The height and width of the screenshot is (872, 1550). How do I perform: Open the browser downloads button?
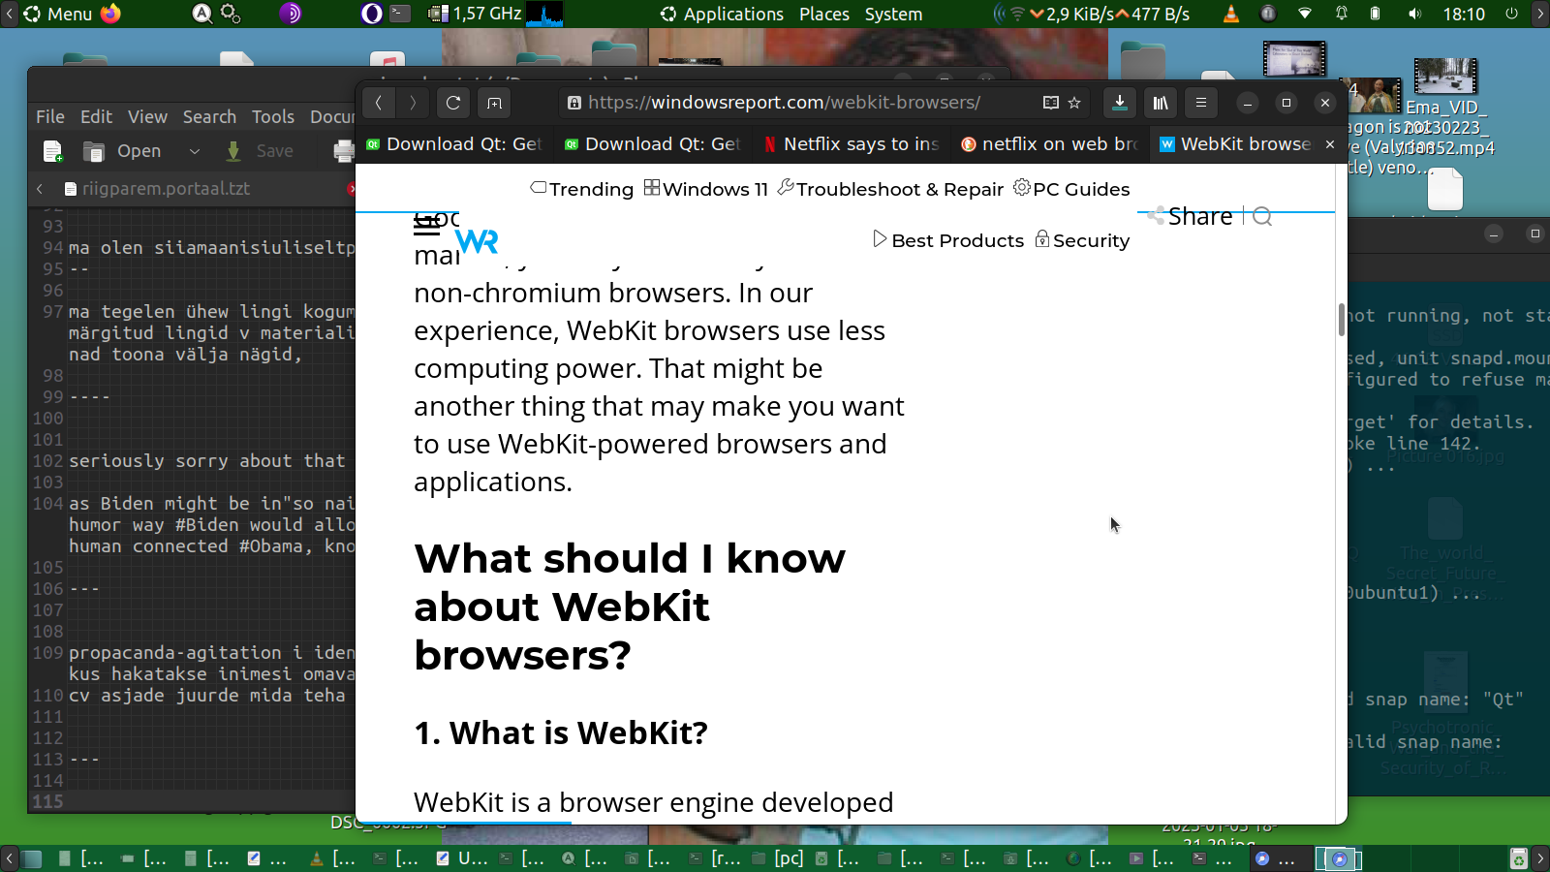1120,103
